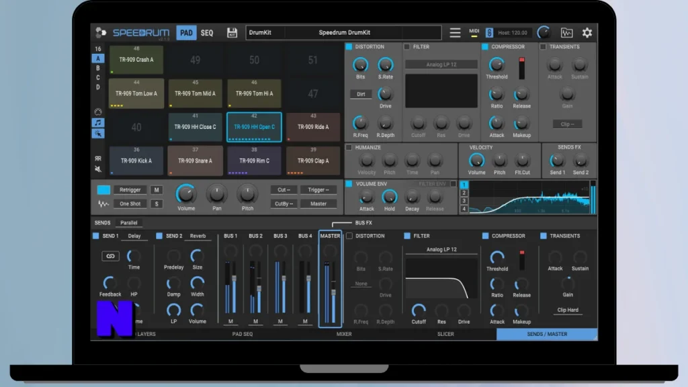This screenshot has width=688, height=387.
Task: Open the PAD SEQ bottom tab
Action: click(242, 334)
